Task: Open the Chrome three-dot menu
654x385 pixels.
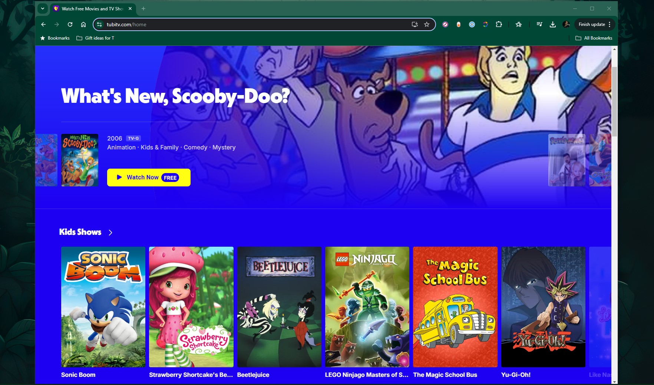Action: (610, 24)
